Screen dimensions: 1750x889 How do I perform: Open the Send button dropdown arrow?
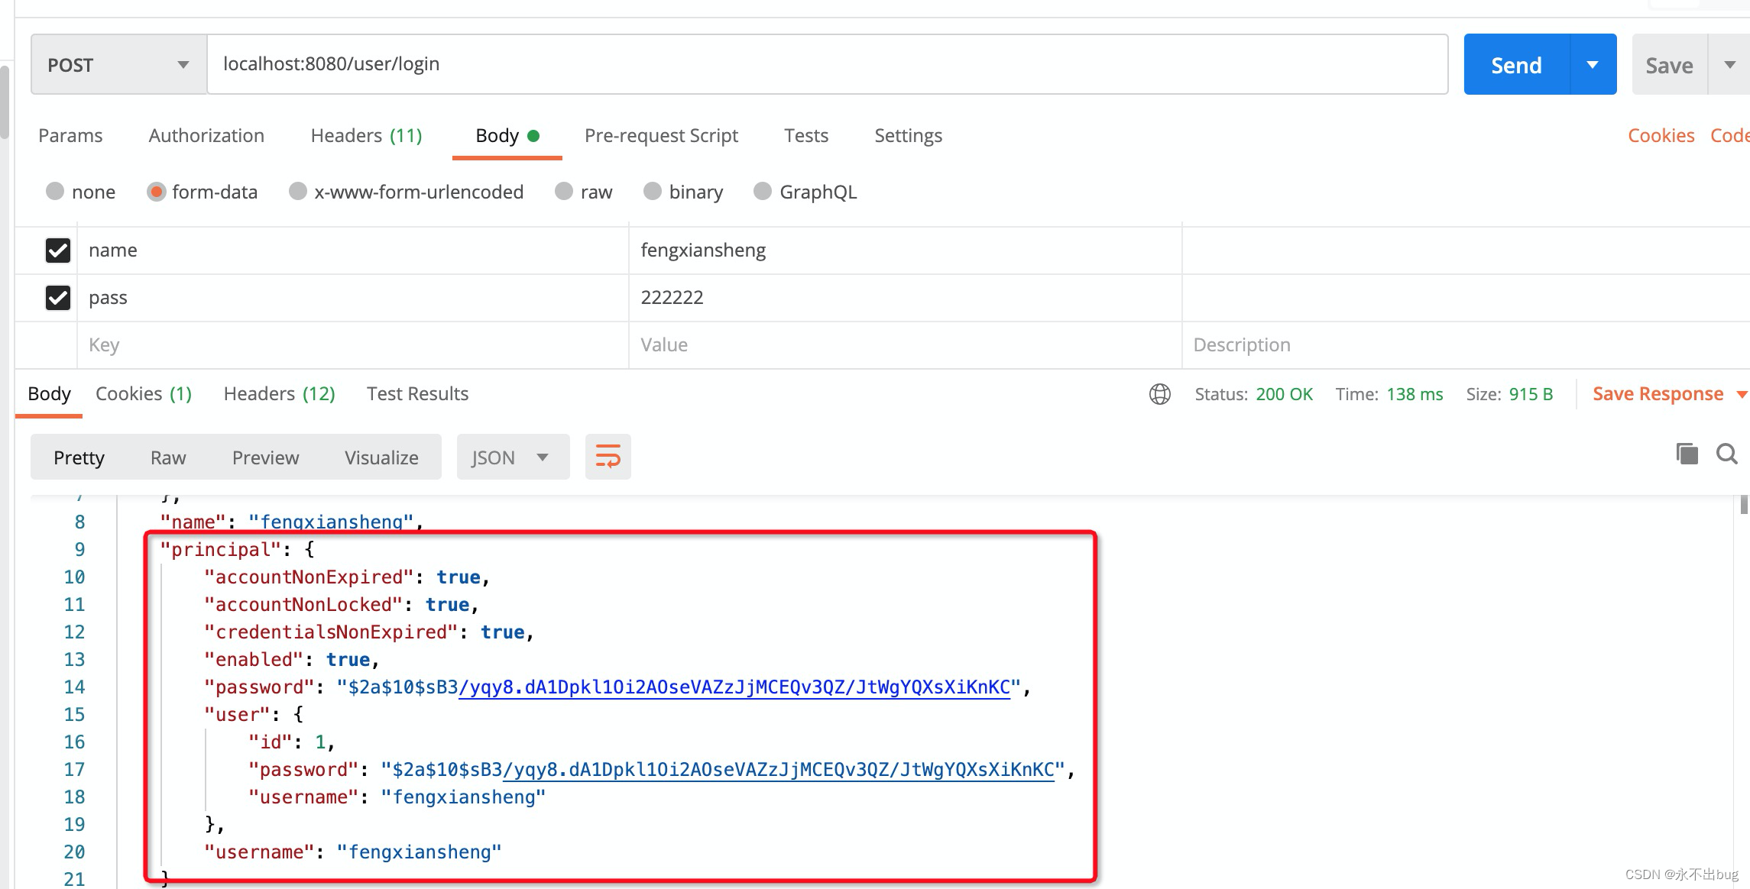pos(1593,64)
